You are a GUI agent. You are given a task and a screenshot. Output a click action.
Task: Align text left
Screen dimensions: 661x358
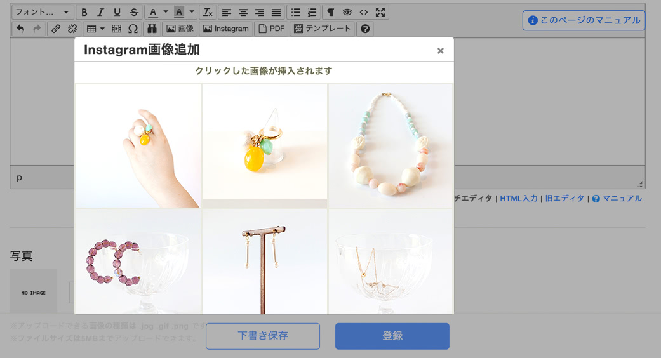tap(227, 12)
